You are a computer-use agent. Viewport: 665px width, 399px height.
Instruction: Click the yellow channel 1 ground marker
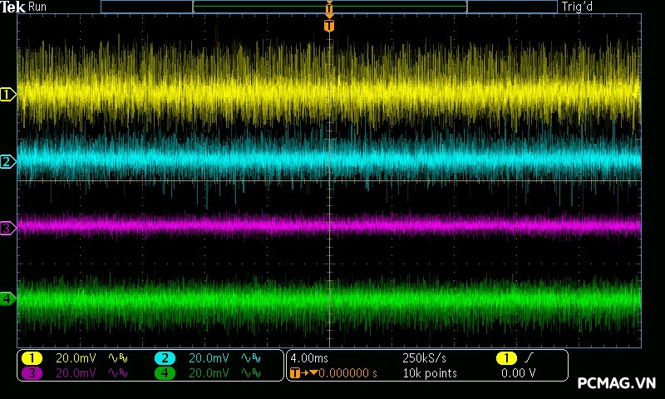7,95
